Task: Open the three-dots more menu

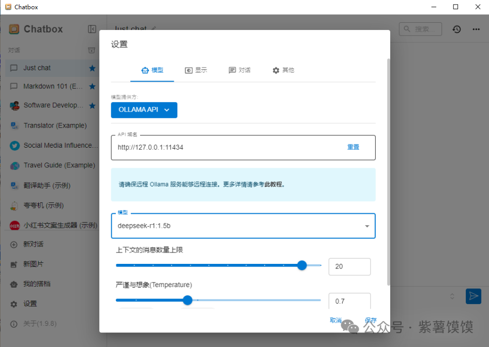Action: click(x=476, y=29)
